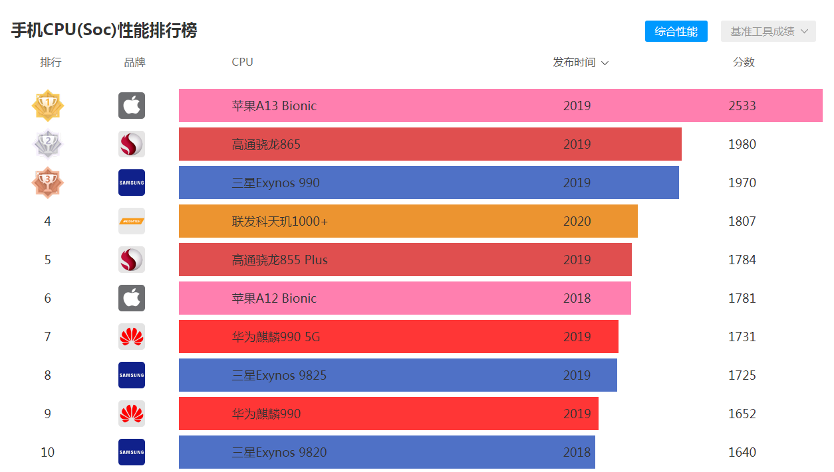Click Samsung logo beside 三星Exynos 990
Image resolution: width=834 pixels, height=472 pixels.
click(x=132, y=183)
